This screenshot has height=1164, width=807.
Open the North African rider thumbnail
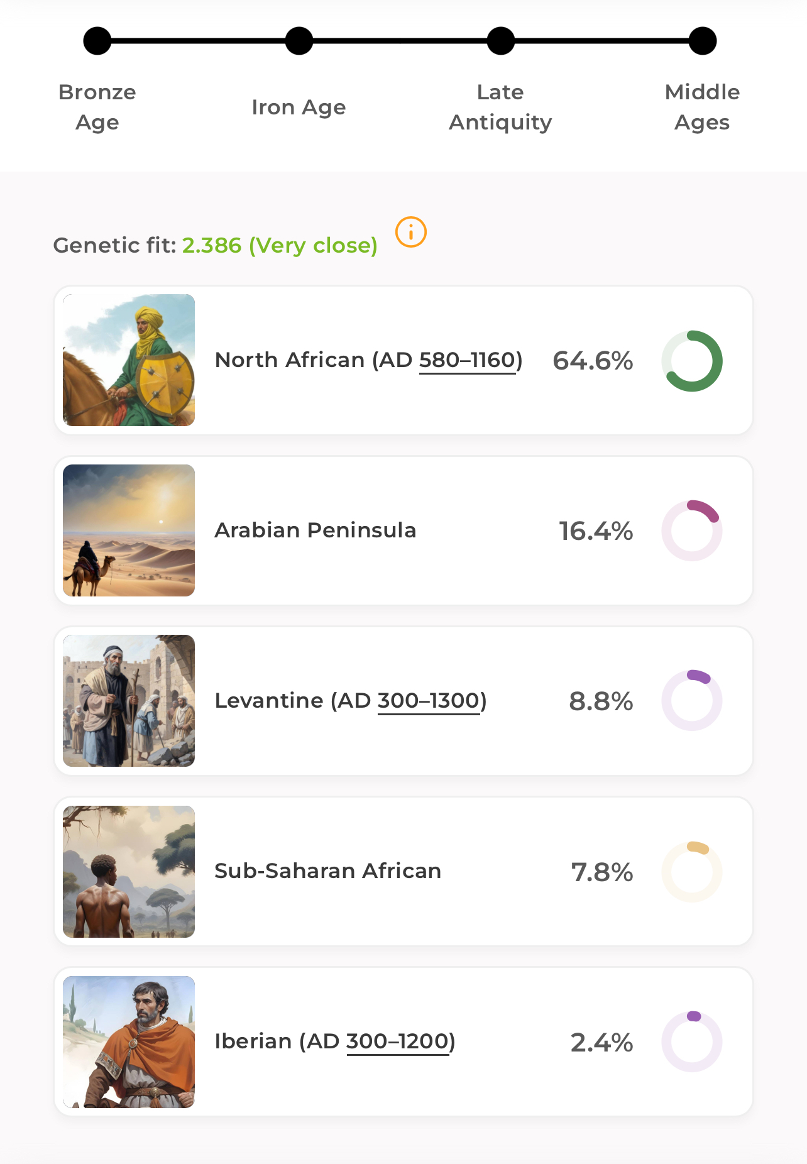129,360
